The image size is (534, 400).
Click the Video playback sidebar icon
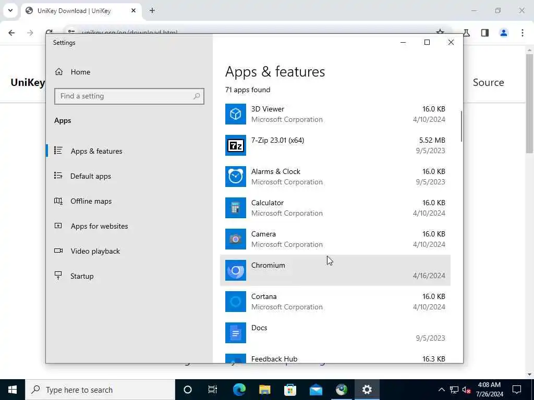tap(58, 251)
